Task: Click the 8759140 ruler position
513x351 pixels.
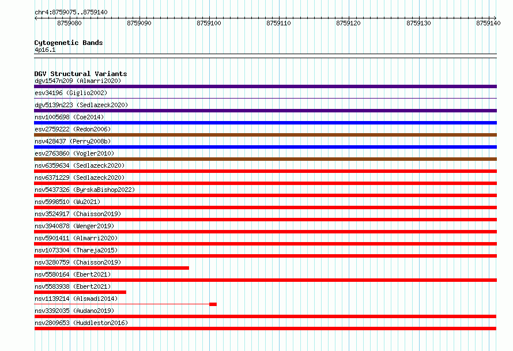Action: (488, 23)
